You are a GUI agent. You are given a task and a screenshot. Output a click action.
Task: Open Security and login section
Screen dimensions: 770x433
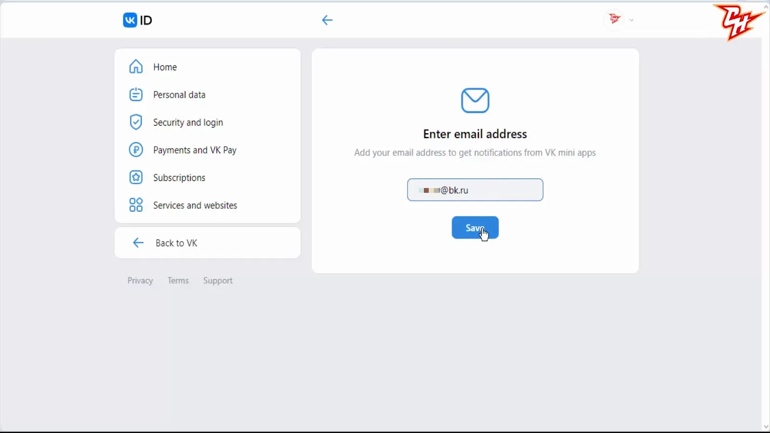(207, 122)
